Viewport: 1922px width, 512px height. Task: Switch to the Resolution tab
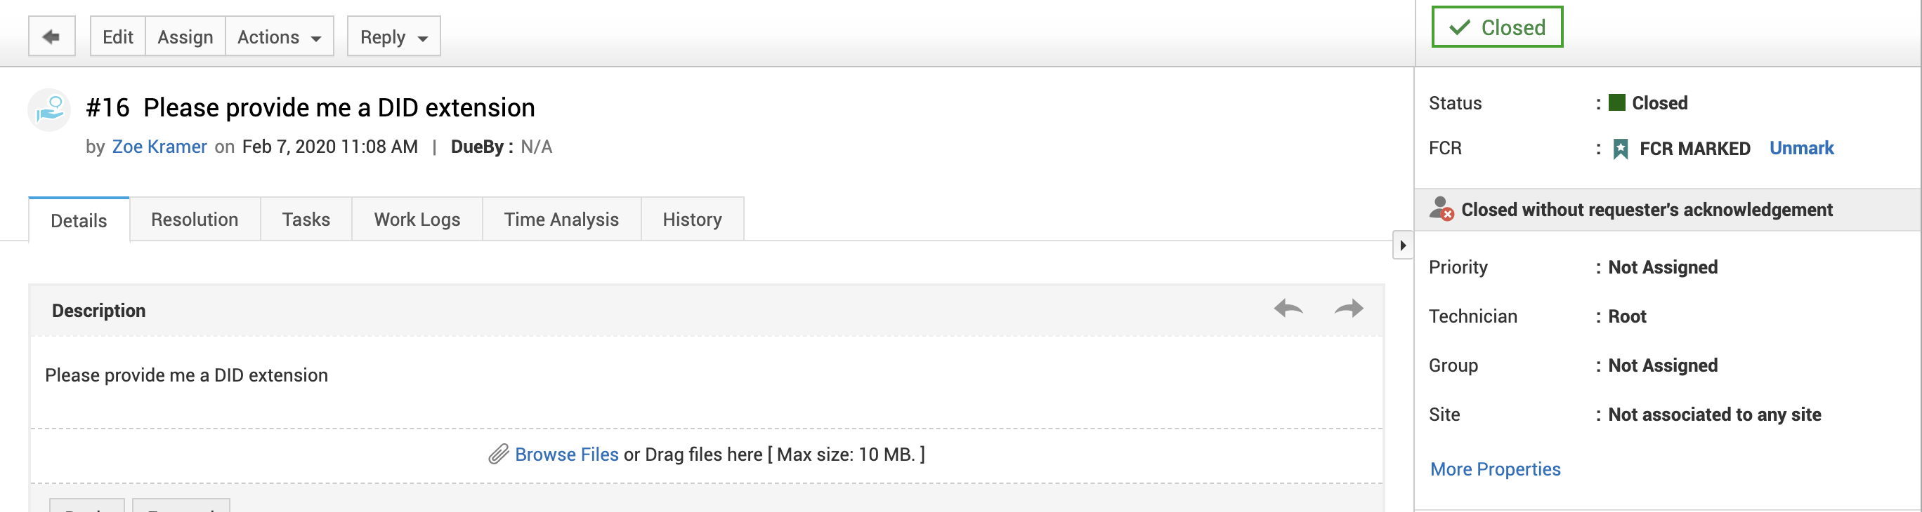tap(195, 219)
